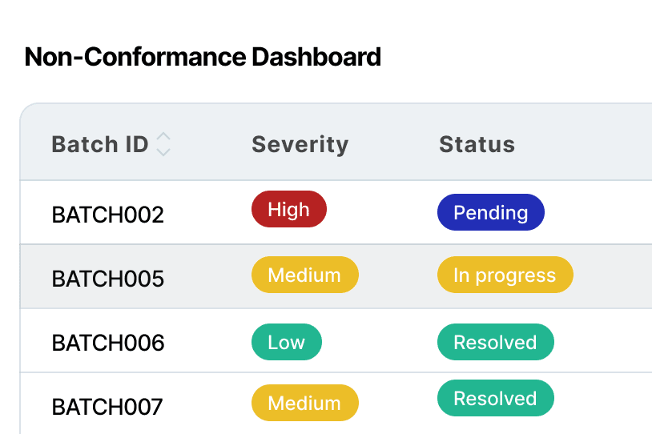Open the BATCH002 row

(336, 212)
